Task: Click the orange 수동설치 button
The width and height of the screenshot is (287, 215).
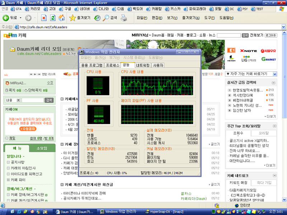Action: click(28, 129)
